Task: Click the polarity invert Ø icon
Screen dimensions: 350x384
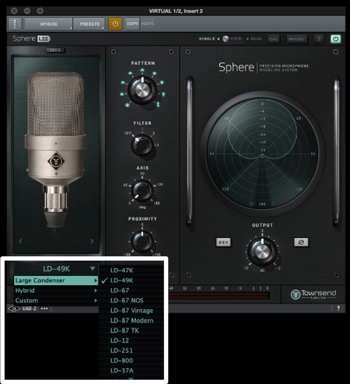Action: click(x=301, y=242)
